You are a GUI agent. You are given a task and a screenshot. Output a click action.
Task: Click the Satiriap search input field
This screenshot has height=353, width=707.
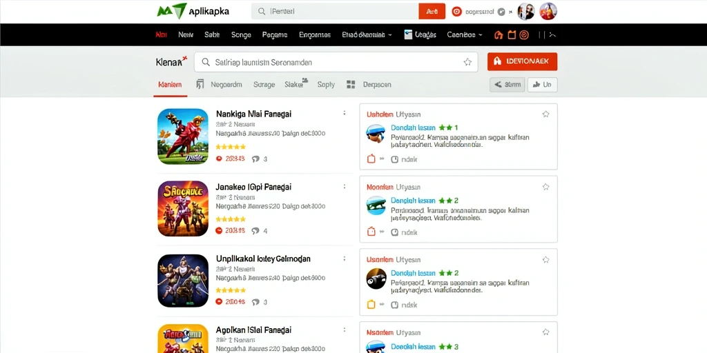336,62
